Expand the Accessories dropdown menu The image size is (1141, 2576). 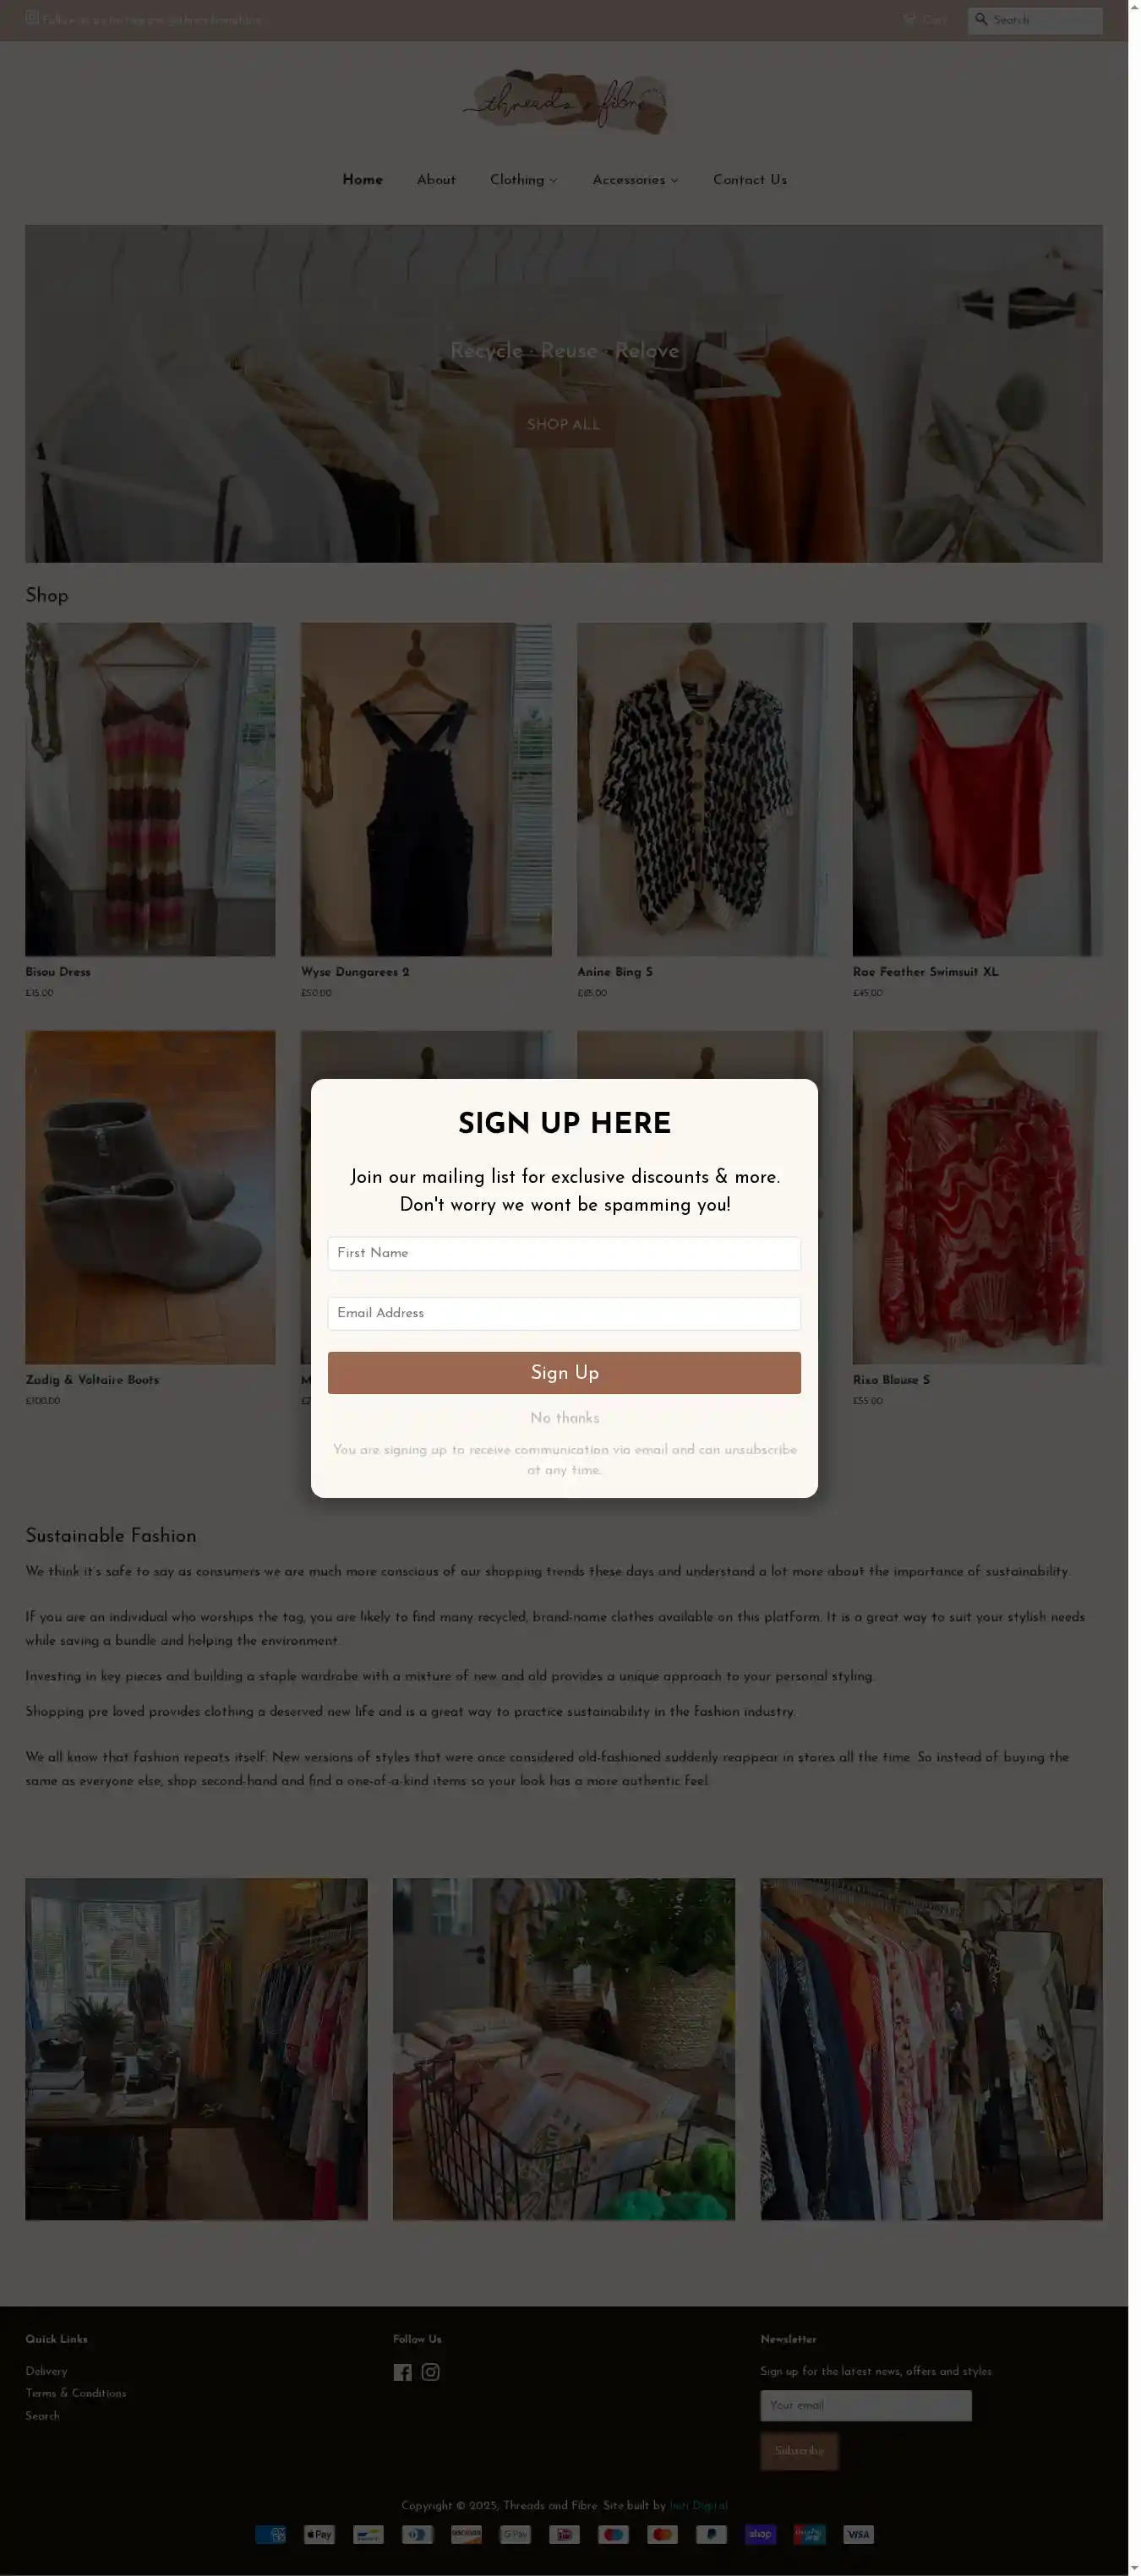point(635,180)
